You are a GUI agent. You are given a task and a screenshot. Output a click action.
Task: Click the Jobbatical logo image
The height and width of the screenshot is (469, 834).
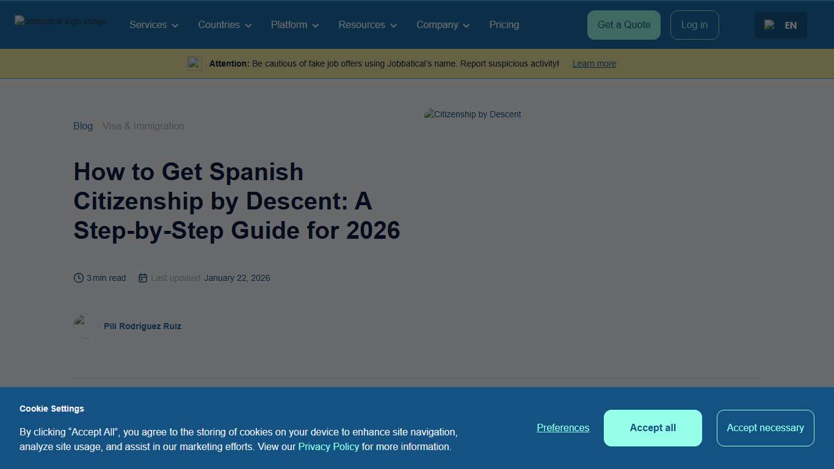(x=60, y=21)
